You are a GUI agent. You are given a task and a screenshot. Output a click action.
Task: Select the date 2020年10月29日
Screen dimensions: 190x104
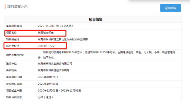point(48,84)
